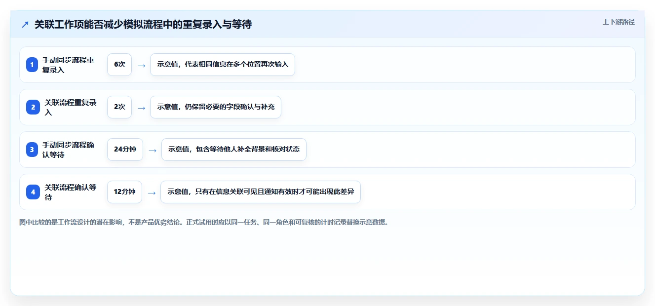Click step number badge 3

pos(32,150)
